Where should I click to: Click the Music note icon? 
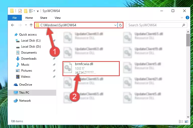click(18, 64)
